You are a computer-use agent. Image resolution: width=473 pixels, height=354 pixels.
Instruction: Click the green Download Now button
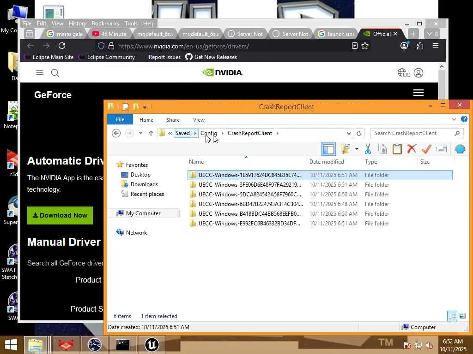click(60, 215)
